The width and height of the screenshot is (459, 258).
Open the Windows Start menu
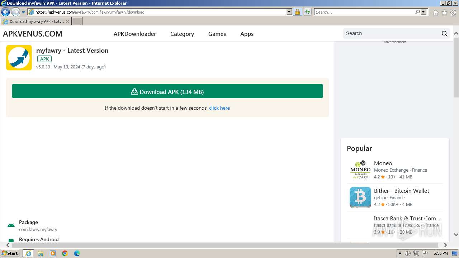pyautogui.click(x=10, y=253)
